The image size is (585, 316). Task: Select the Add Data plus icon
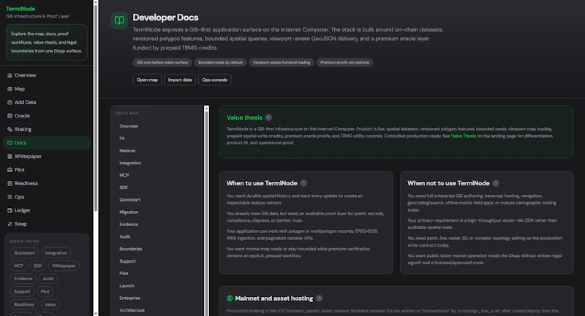(x=10, y=102)
